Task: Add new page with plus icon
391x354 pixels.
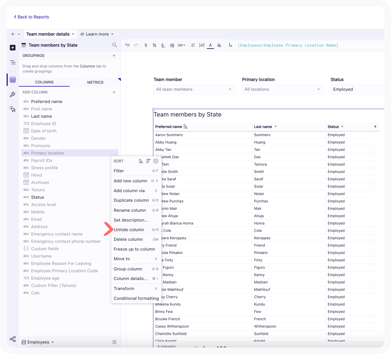Action: (x=12, y=34)
